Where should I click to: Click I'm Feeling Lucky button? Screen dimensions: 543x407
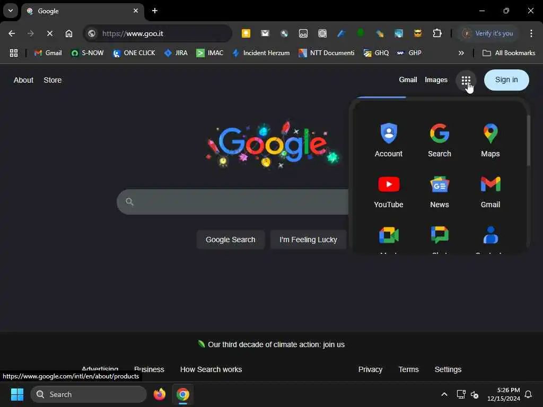click(x=308, y=240)
